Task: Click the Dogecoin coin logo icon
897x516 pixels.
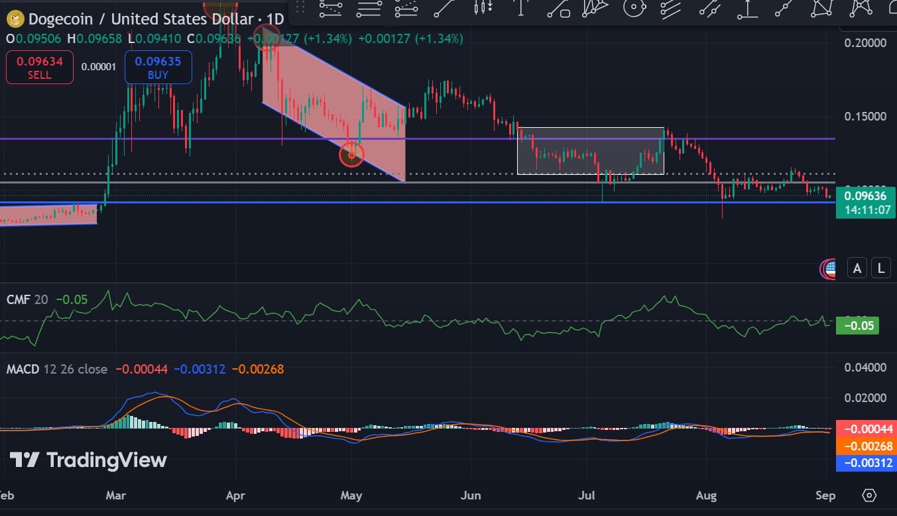Action: pos(15,19)
